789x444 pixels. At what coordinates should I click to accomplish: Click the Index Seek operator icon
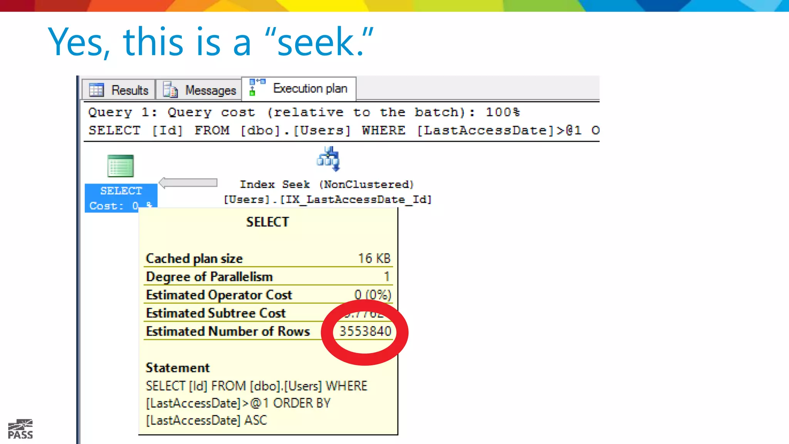328,159
